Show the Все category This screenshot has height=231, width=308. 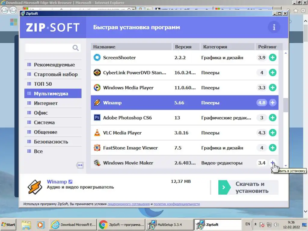[53, 151]
